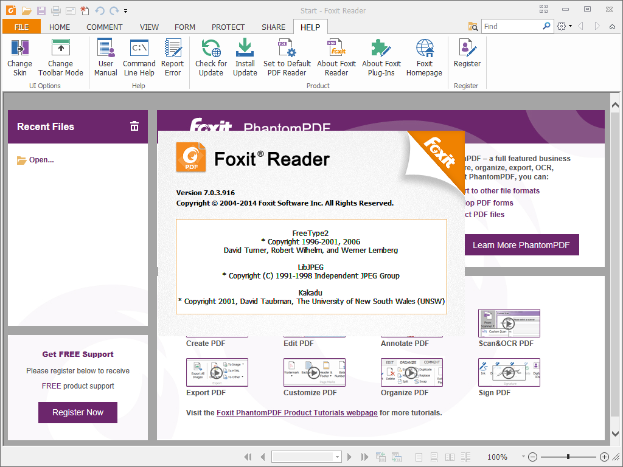
Task: Click the Learn More PhantomPDF button
Action: tap(521, 244)
